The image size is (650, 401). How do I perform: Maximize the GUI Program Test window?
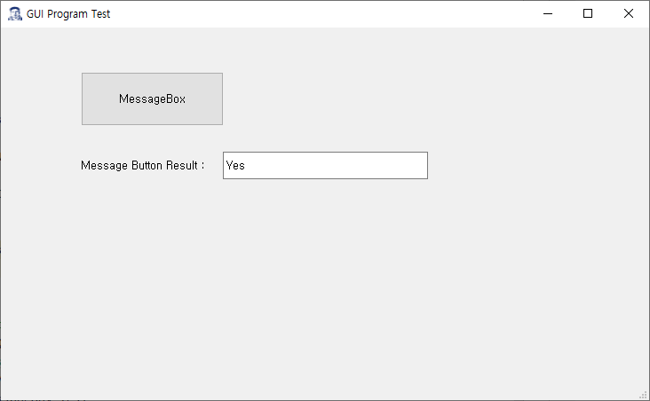click(x=588, y=13)
